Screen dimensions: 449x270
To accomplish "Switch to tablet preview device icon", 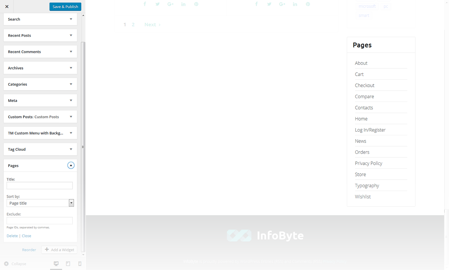I will 68,264.
